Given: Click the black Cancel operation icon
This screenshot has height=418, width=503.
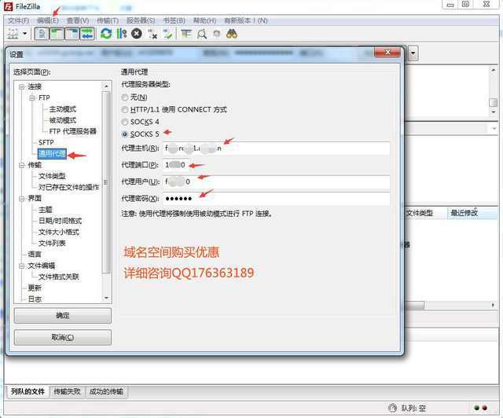Looking at the screenshot, I should coord(137,33).
